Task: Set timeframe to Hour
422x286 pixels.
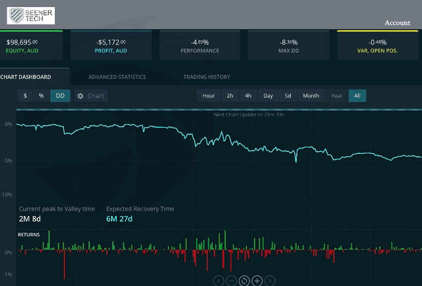Action: pyautogui.click(x=208, y=96)
